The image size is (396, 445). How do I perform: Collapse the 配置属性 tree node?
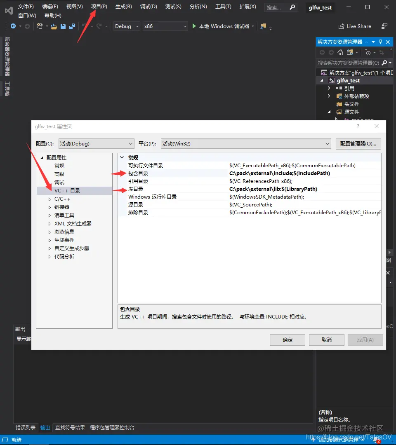tap(42, 158)
